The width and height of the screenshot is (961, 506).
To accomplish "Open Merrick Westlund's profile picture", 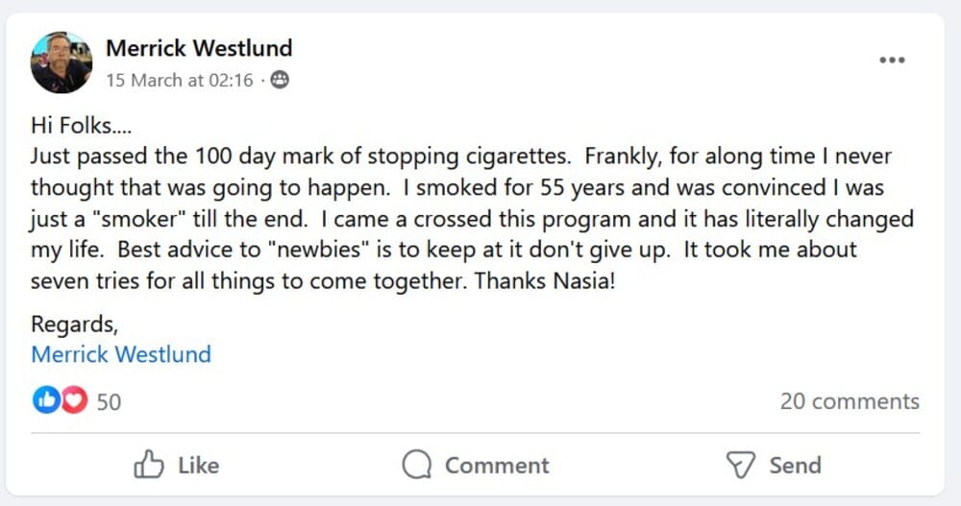I will click(62, 62).
